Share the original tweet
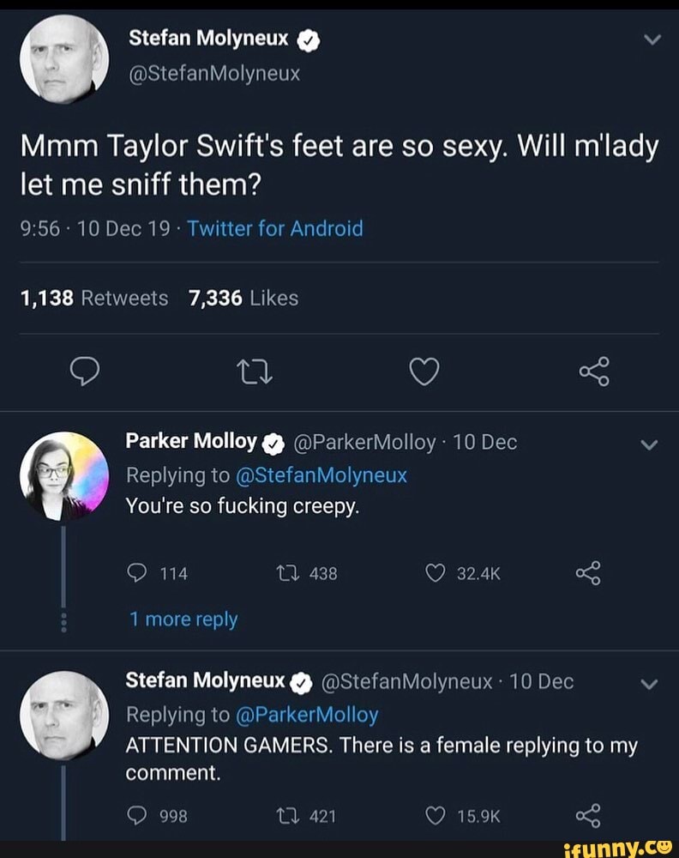The image size is (679, 858). coord(595,372)
